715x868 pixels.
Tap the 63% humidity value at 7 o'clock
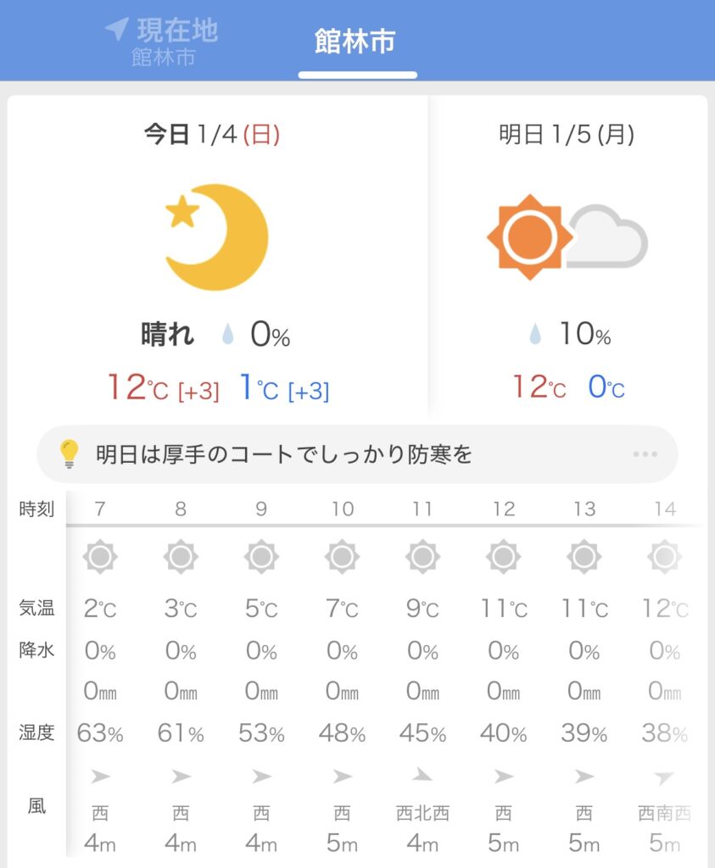pos(100,732)
